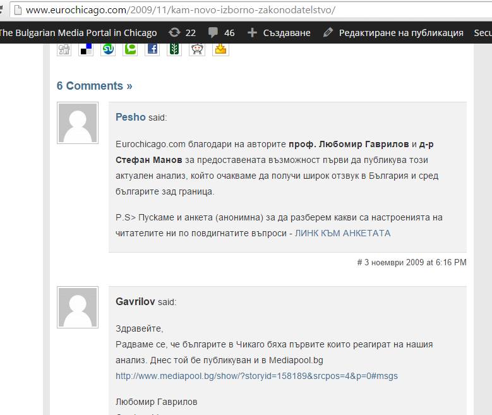Share the post via Delicious icon
This screenshot has height=415, width=492.
click(x=85, y=49)
